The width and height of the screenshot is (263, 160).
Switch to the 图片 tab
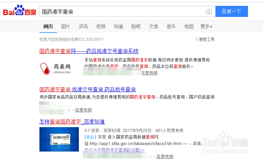tap(66, 26)
